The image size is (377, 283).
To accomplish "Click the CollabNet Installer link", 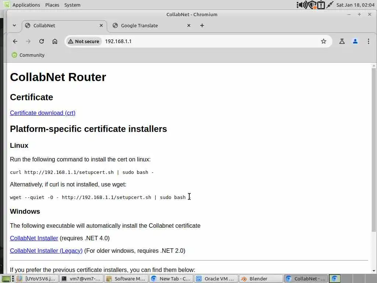I will click(x=34, y=238).
